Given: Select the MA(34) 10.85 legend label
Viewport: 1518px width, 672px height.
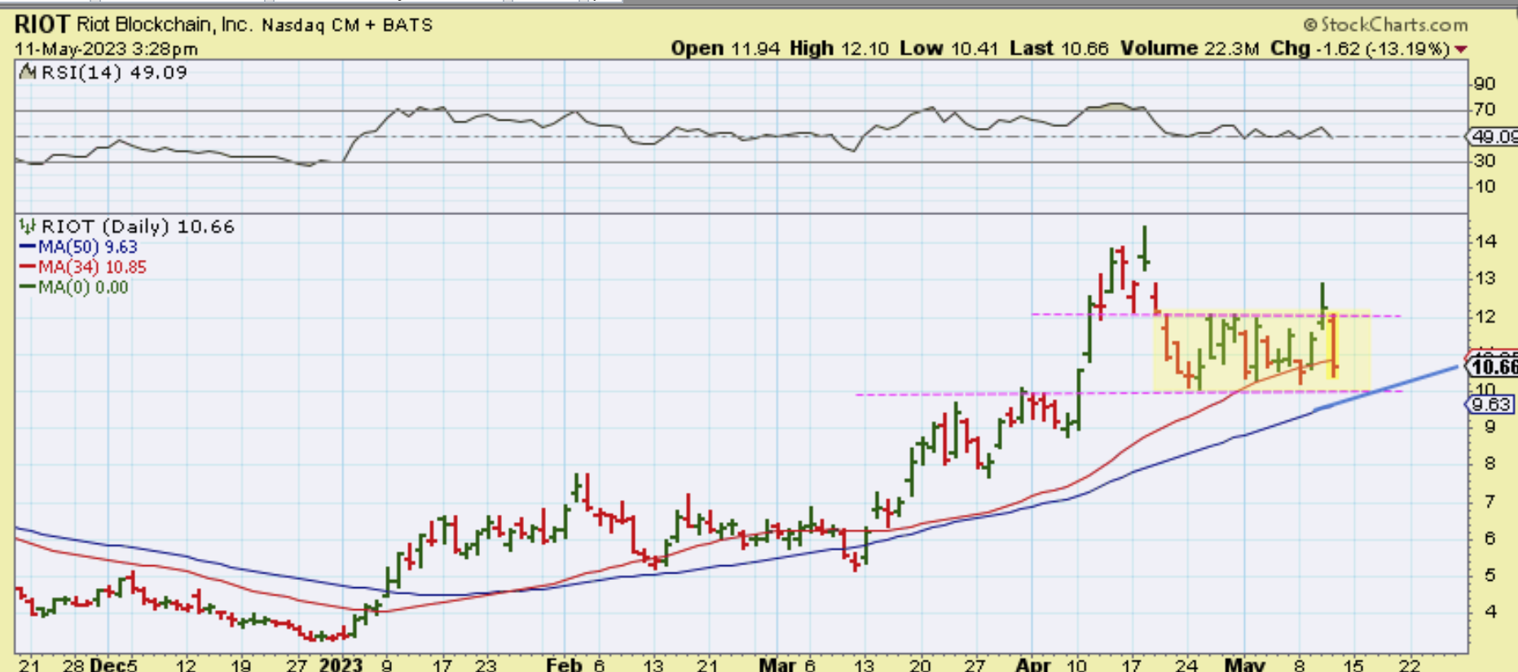Looking at the screenshot, I should [x=93, y=267].
